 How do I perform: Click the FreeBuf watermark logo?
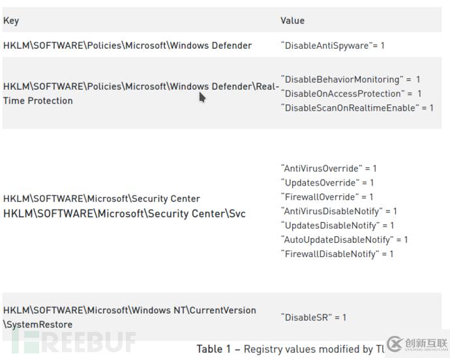click(x=74, y=341)
